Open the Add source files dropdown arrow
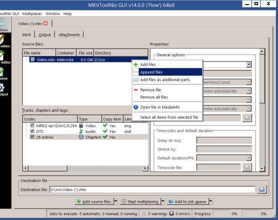The image size is (278, 220). (x=115, y=201)
